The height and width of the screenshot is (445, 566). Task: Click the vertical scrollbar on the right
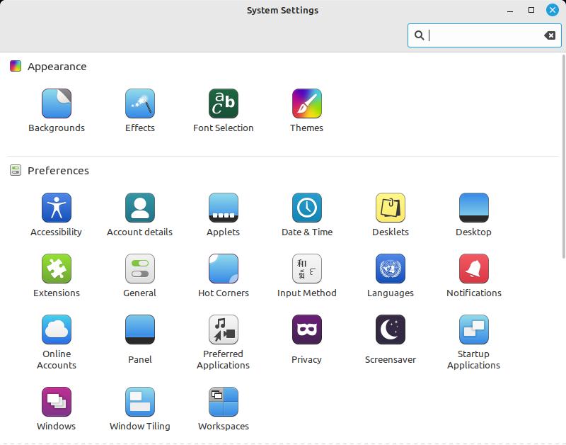coord(563,157)
